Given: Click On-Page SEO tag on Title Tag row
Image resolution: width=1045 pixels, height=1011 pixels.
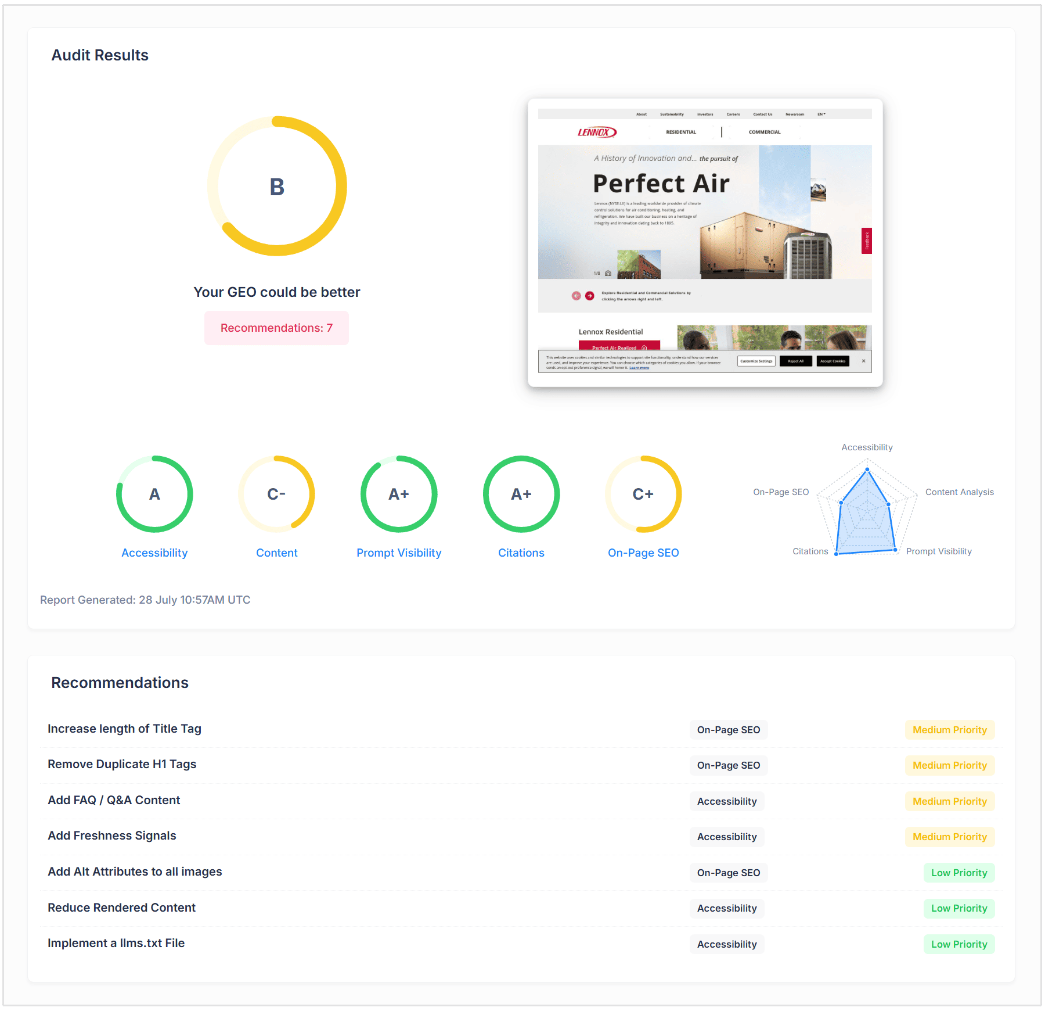Looking at the screenshot, I should click(x=728, y=730).
